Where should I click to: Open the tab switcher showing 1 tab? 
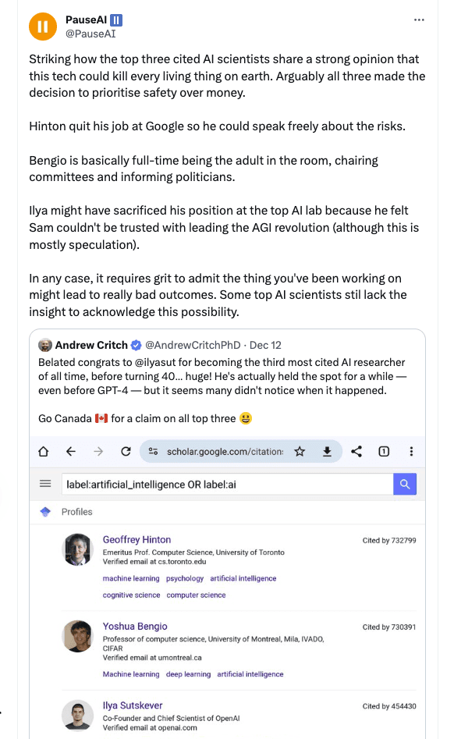(384, 452)
